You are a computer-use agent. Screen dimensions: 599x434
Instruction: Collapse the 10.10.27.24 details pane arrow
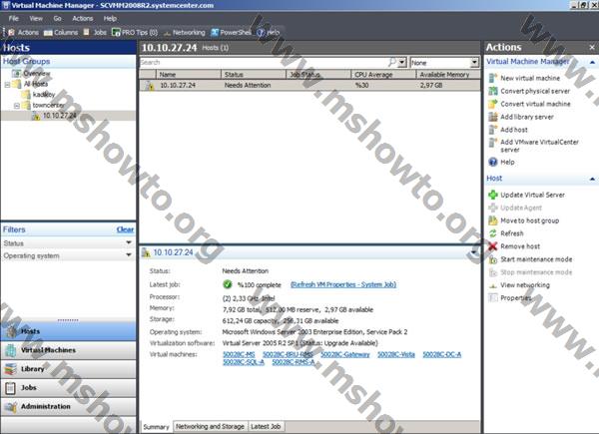click(x=473, y=252)
